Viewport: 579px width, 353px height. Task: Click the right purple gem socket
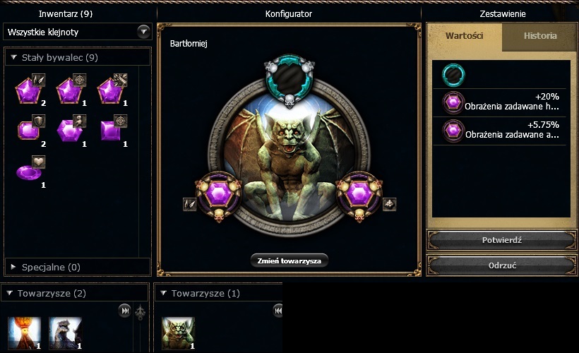coord(359,196)
